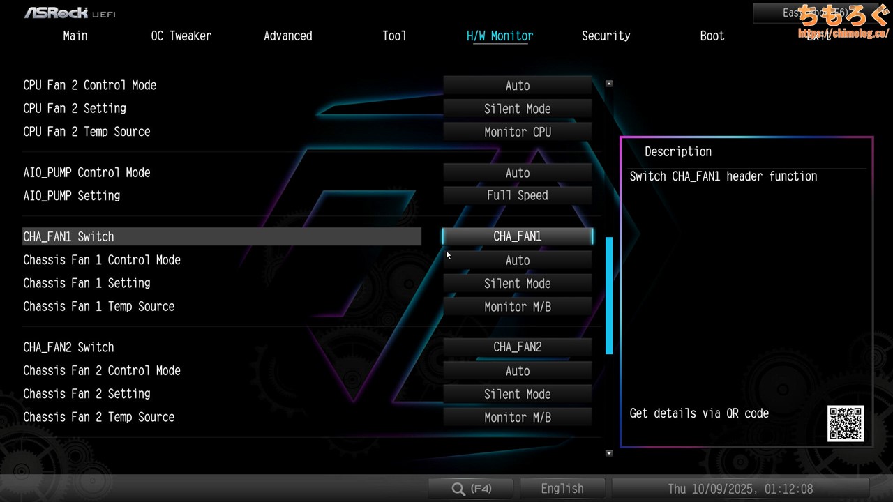The image size is (893, 502).
Task: Click the scroll up arrow
Action: coord(609,84)
